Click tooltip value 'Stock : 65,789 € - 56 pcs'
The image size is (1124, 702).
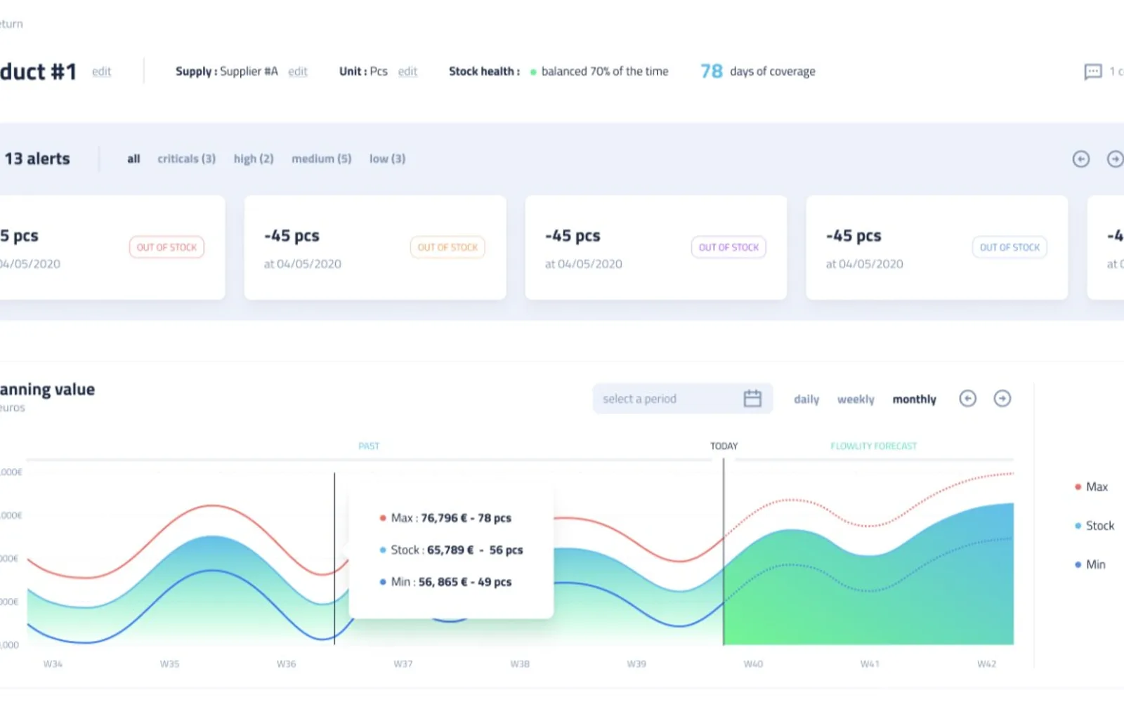click(x=451, y=550)
